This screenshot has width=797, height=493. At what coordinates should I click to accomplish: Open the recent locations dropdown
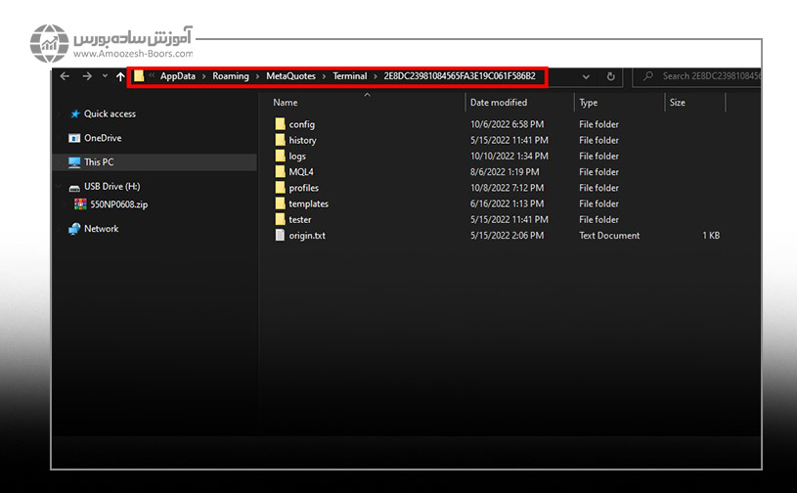click(x=104, y=76)
